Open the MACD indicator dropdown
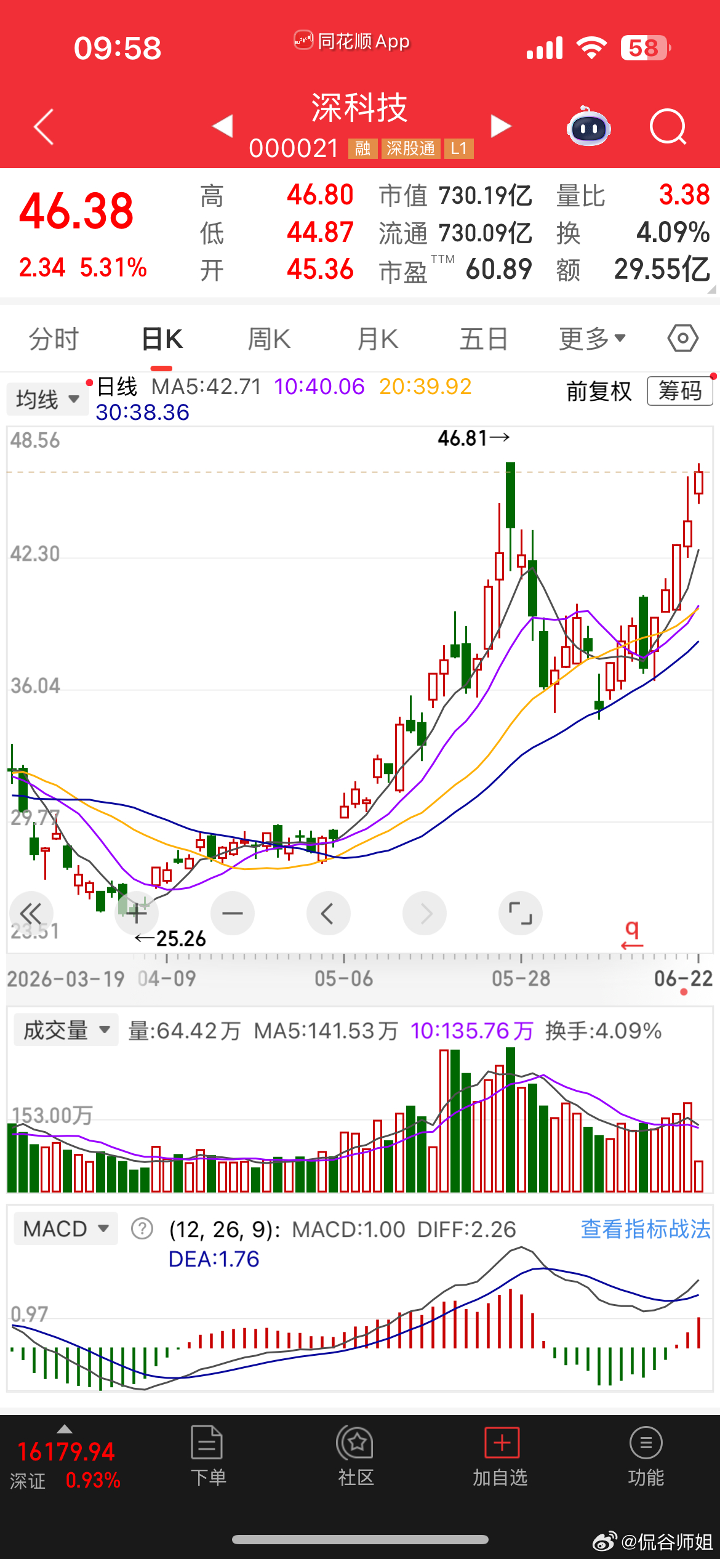720x1559 pixels. point(66,1229)
